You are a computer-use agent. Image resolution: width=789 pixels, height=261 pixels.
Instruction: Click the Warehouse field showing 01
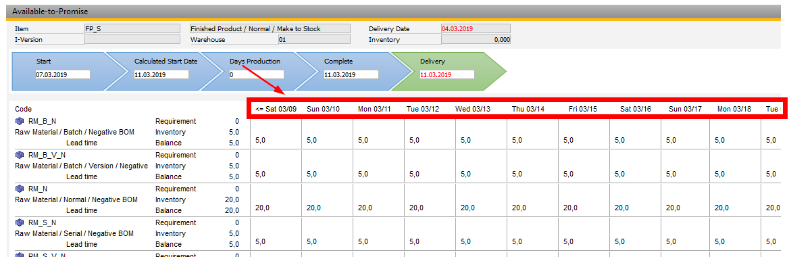tap(314, 39)
